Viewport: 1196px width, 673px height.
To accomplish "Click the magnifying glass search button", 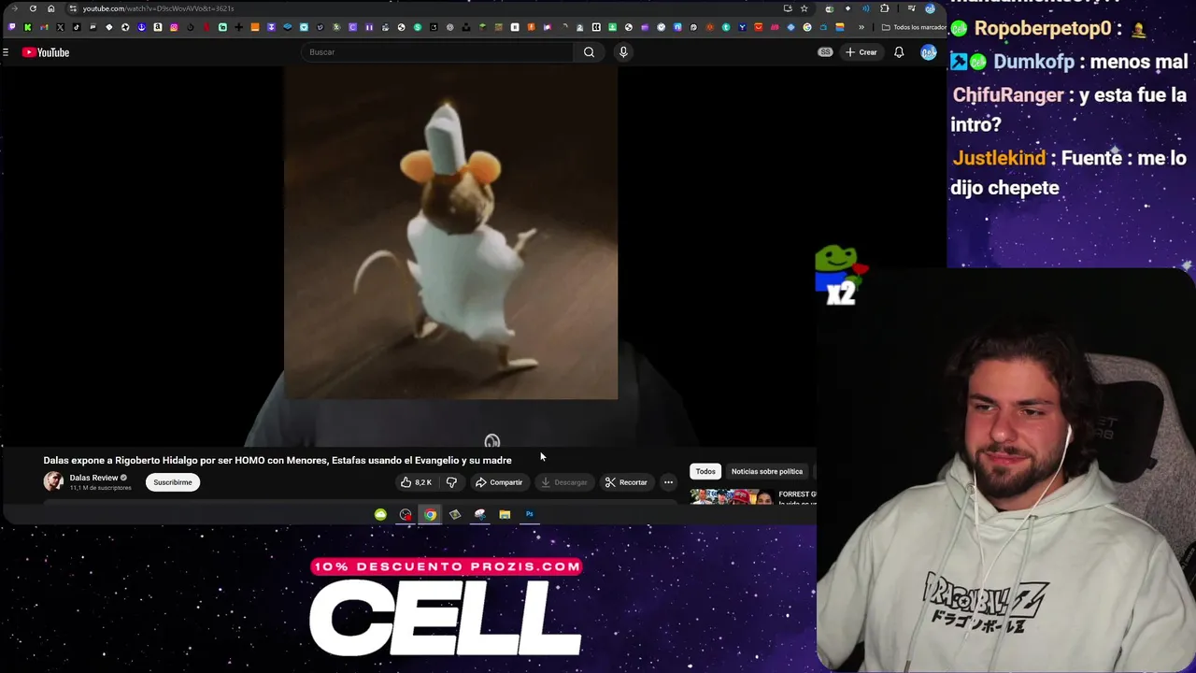I will [x=589, y=52].
